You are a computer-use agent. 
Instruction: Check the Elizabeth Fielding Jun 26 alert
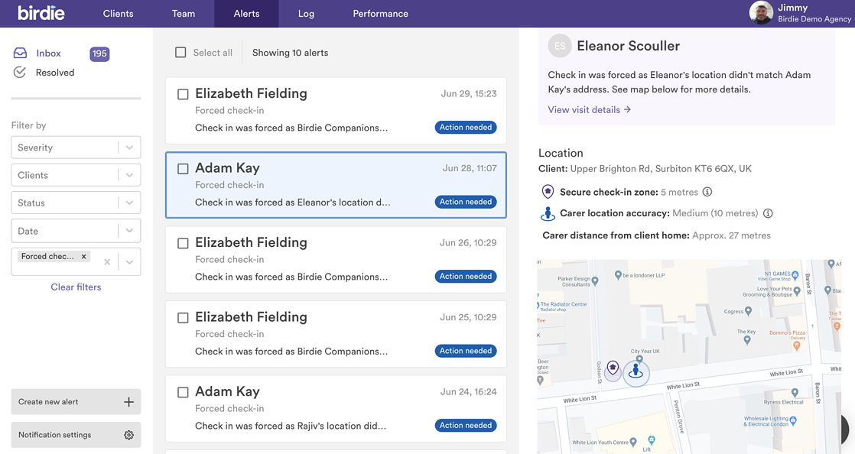(184, 243)
